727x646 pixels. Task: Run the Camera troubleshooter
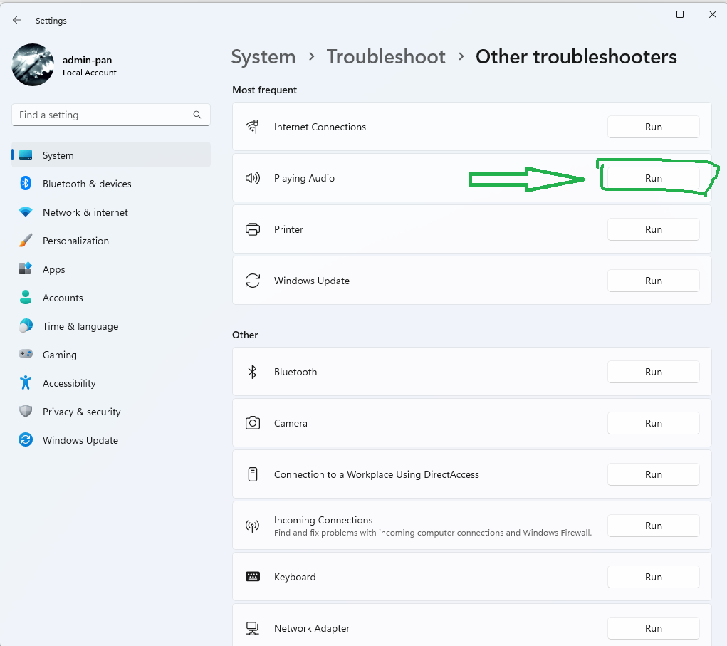653,423
